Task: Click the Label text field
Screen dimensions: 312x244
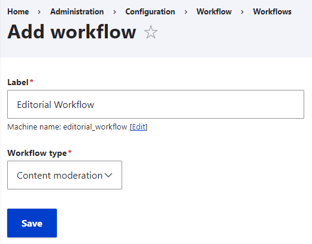Action: coord(156,104)
